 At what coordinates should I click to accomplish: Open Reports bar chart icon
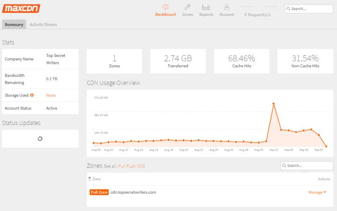(206, 7)
